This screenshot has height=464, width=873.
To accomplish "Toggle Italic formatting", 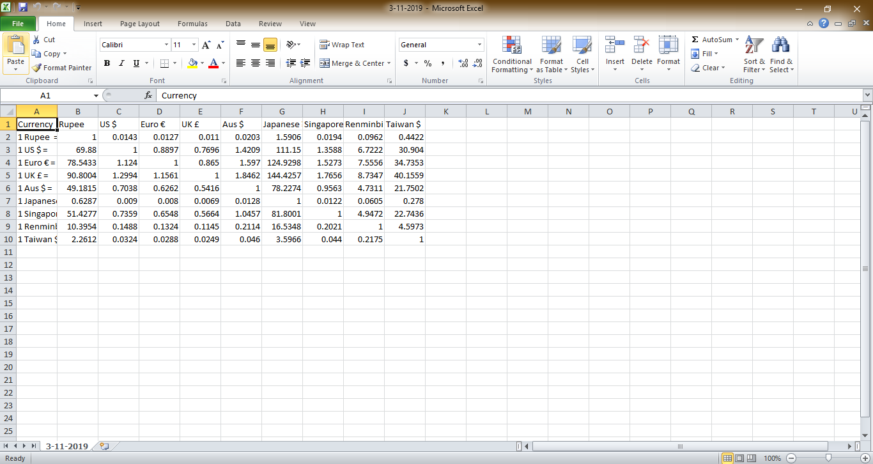I will [121, 63].
